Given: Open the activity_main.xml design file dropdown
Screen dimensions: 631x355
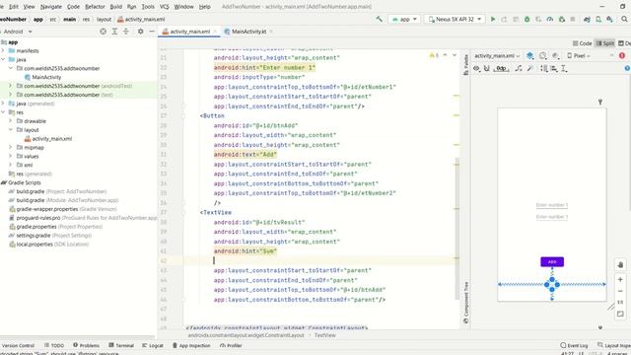Looking at the screenshot, I should (x=497, y=55).
